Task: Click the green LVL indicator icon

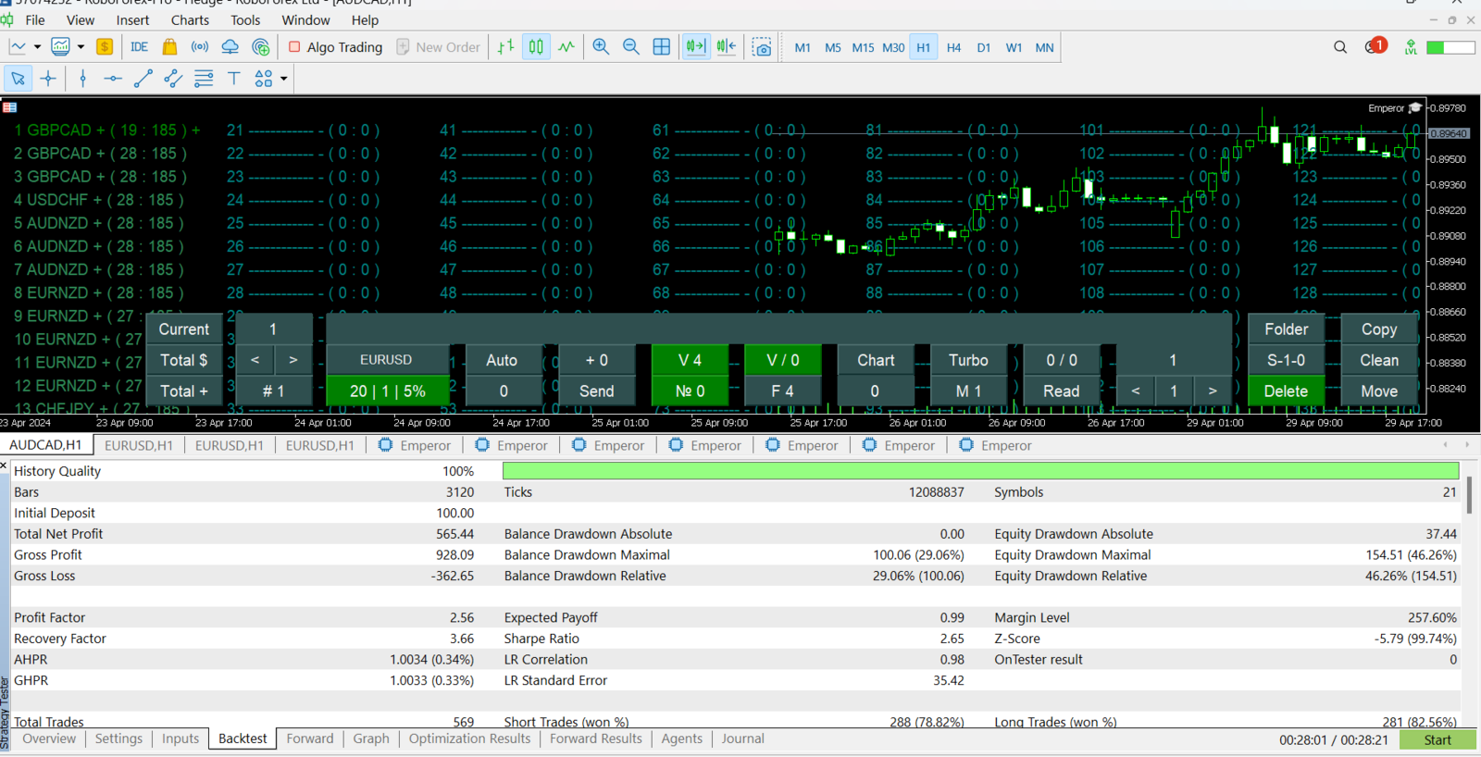Action: 1411,47
